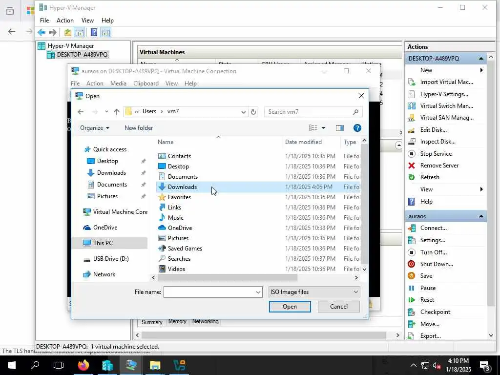Click the red Remove Server icon
Viewport: 500px width, 375px height.
[x=412, y=166]
